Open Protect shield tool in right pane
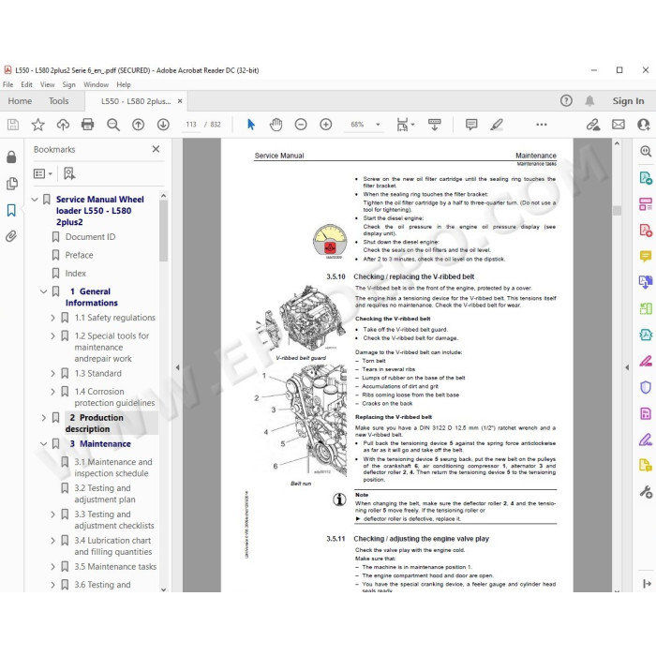This screenshot has width=656, height=656. tap(646, 387)
